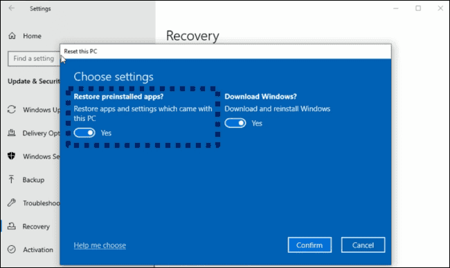
Task: Minimize the Settings window
Action: coord(396,8)
